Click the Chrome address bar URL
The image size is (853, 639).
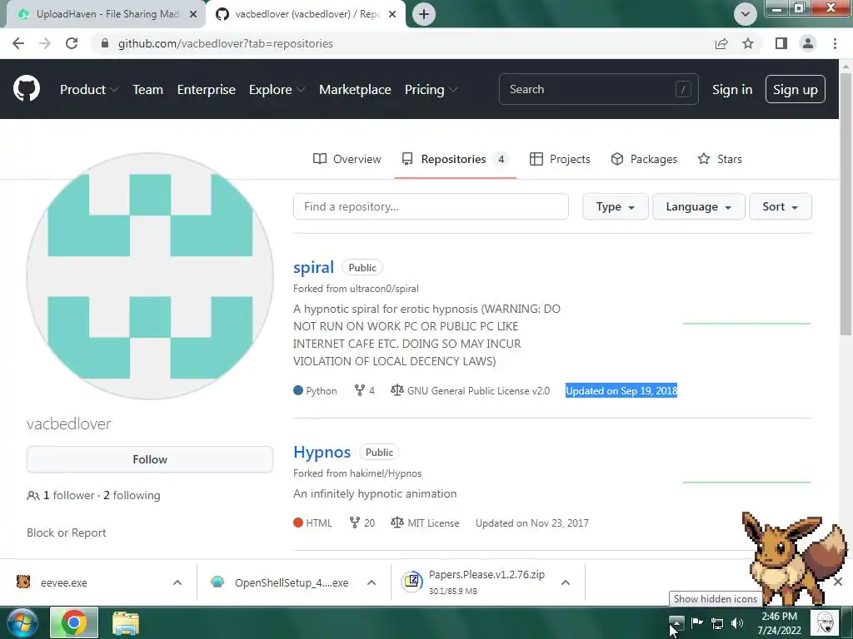(x=226, y=43)
